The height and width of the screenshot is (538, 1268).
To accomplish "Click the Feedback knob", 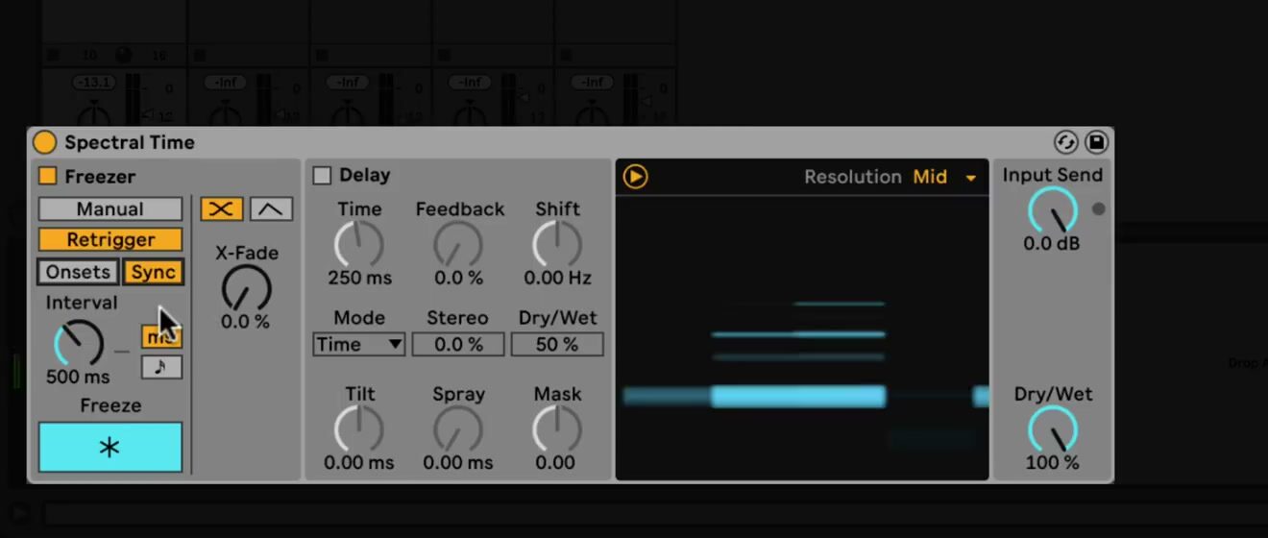I will pyautogui.click(x=458, y=244).
